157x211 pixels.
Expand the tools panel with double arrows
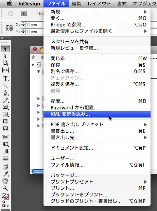point(2,38)
